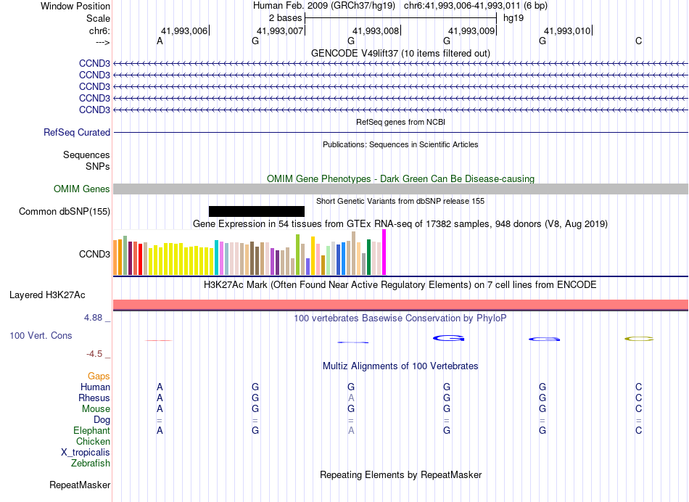The height and width of the screenshot is (502, 689).
Task: Click the GENCODE V49lift37 track title
Action: [x=400, y=53]
